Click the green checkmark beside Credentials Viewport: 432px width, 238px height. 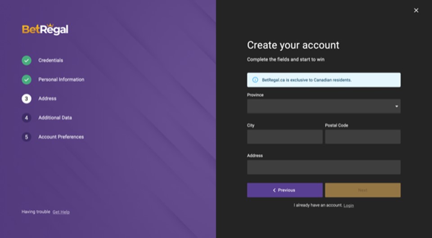(27, 60)
